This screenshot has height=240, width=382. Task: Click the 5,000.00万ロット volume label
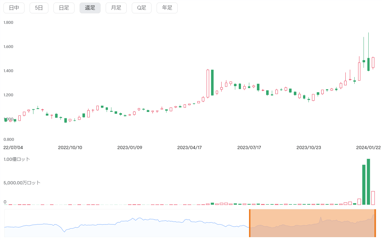coord(22,183)
